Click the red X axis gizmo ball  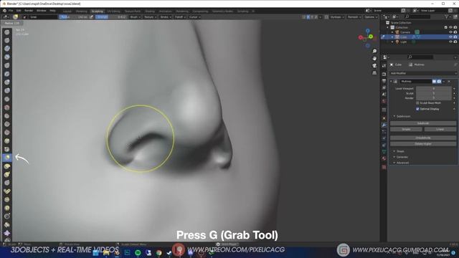(361, 37)
